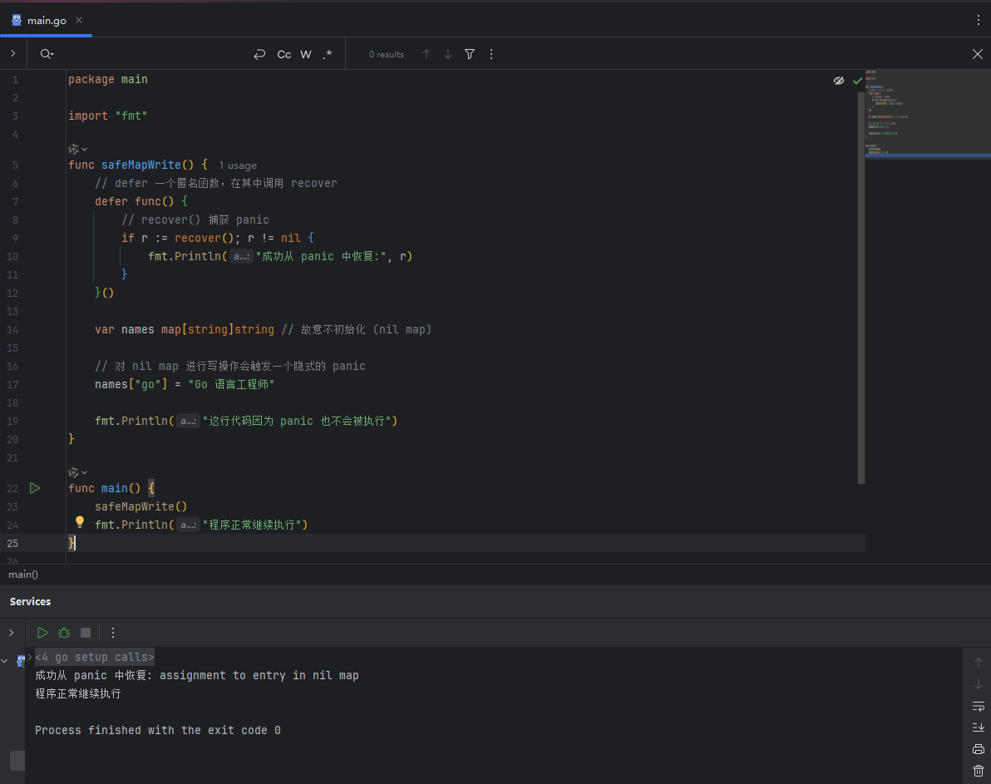The height and width of the screenshot is (784, 991).
Task: Click the code minimap preview
Action: pyautogui.click(x=928, y=114)
